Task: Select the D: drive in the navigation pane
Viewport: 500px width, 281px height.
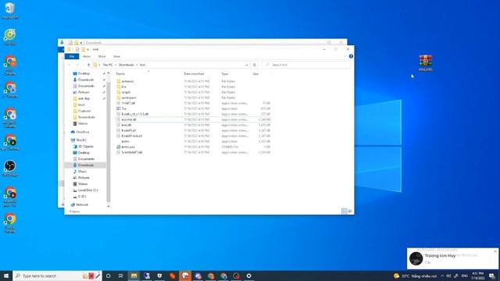Action: tap(81, 197)
